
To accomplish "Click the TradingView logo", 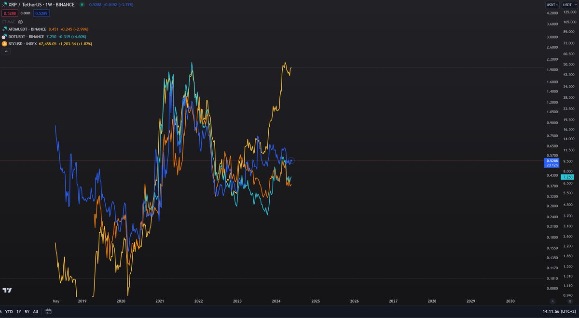I will tap(7, 290).
